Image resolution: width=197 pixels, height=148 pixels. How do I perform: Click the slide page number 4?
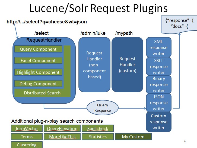pos(185,141)
